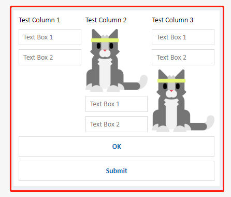
Task: Activate Text Box 1 in Test Column 3
Action: point(183,37)
